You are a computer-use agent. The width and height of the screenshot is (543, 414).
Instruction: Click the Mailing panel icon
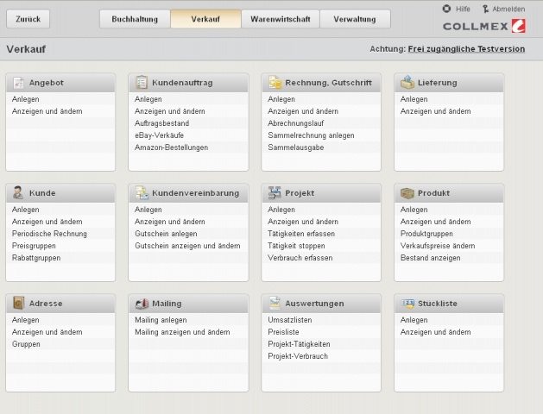[141, 304]
